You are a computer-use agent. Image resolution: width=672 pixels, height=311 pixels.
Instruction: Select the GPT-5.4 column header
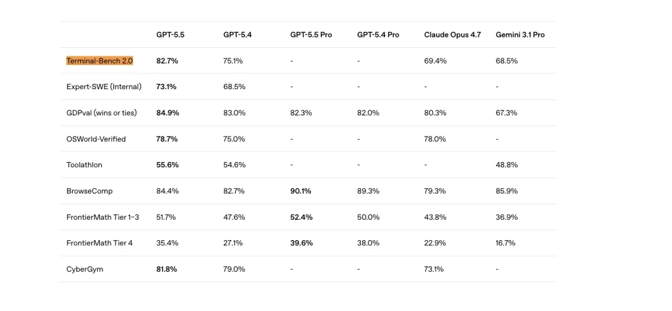238,35
